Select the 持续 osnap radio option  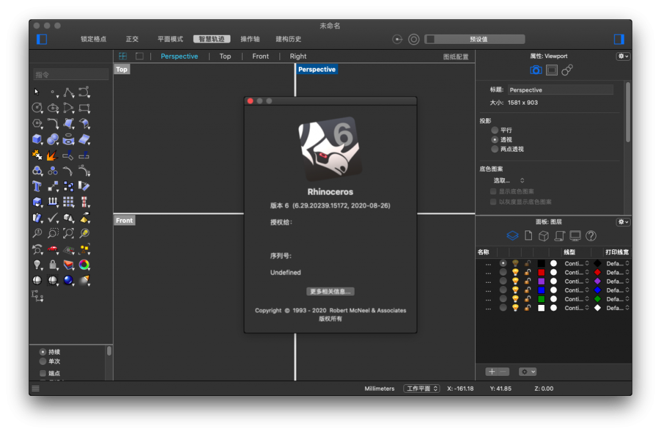coord(43,352)
